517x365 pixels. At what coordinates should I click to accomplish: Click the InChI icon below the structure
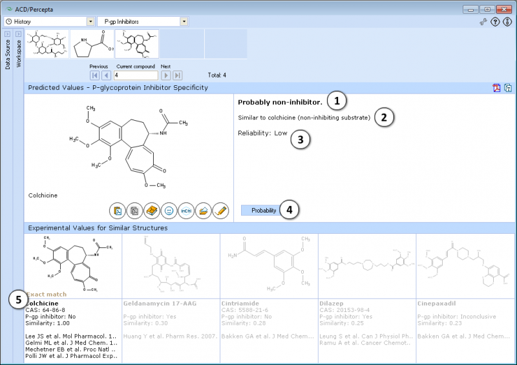186,210
